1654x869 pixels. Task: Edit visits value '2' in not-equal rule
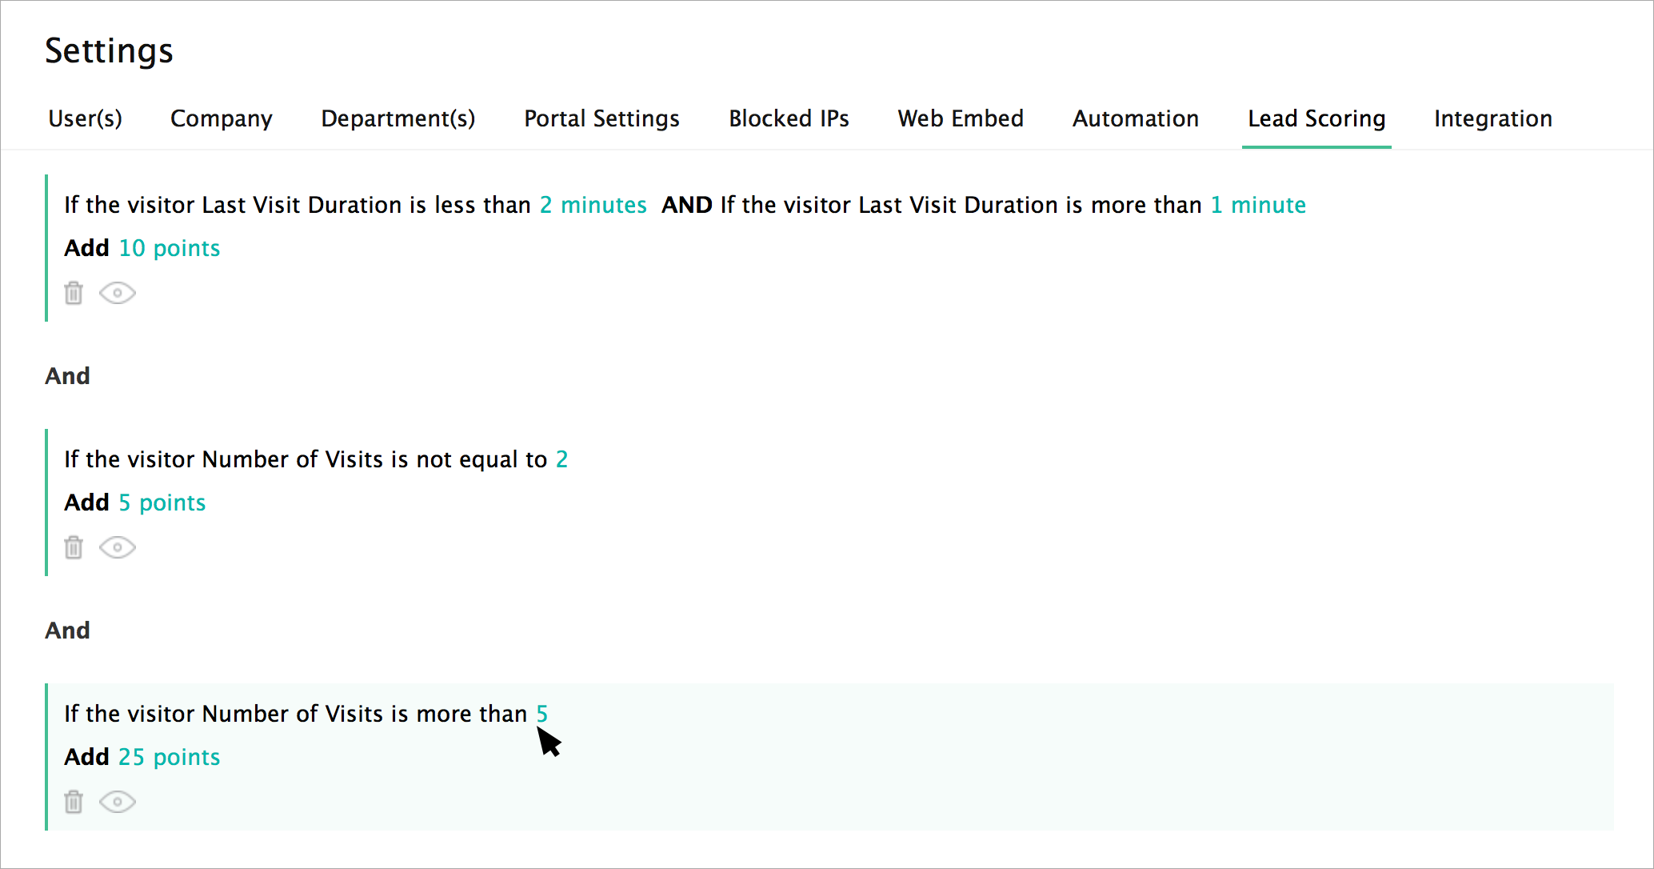pyautogui.click(x=561, y=459)
